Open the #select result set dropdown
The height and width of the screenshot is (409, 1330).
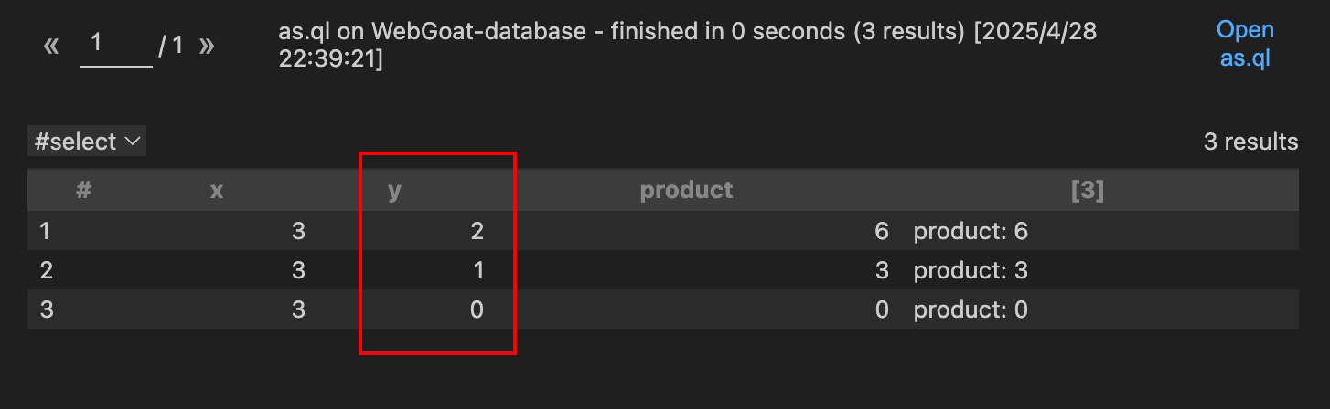(x=87, y=142)
